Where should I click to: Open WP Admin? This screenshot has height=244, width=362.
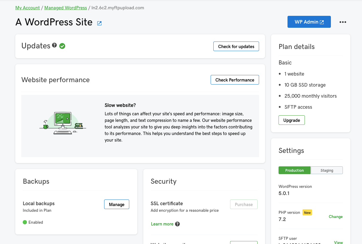(309, 22)
